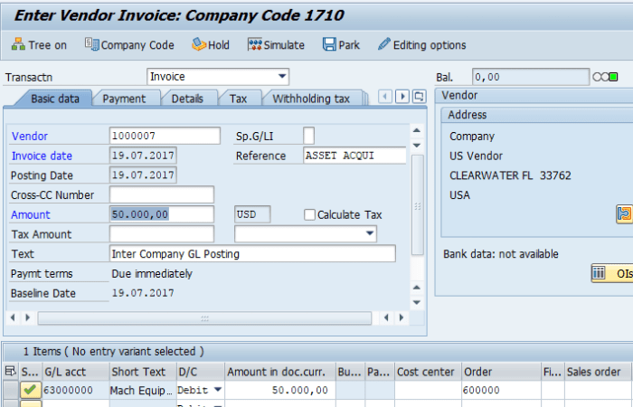Open the Debit D/C dropdown in first row
The width and height of the screenshot is (633, 407).
tap(217, 391)
